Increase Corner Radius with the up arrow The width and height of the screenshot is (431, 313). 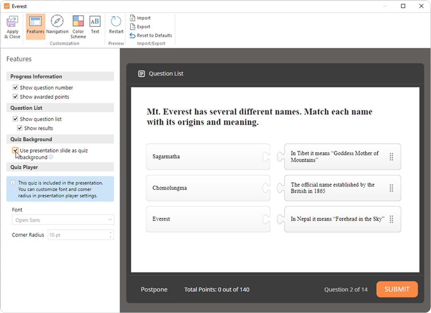110,233
